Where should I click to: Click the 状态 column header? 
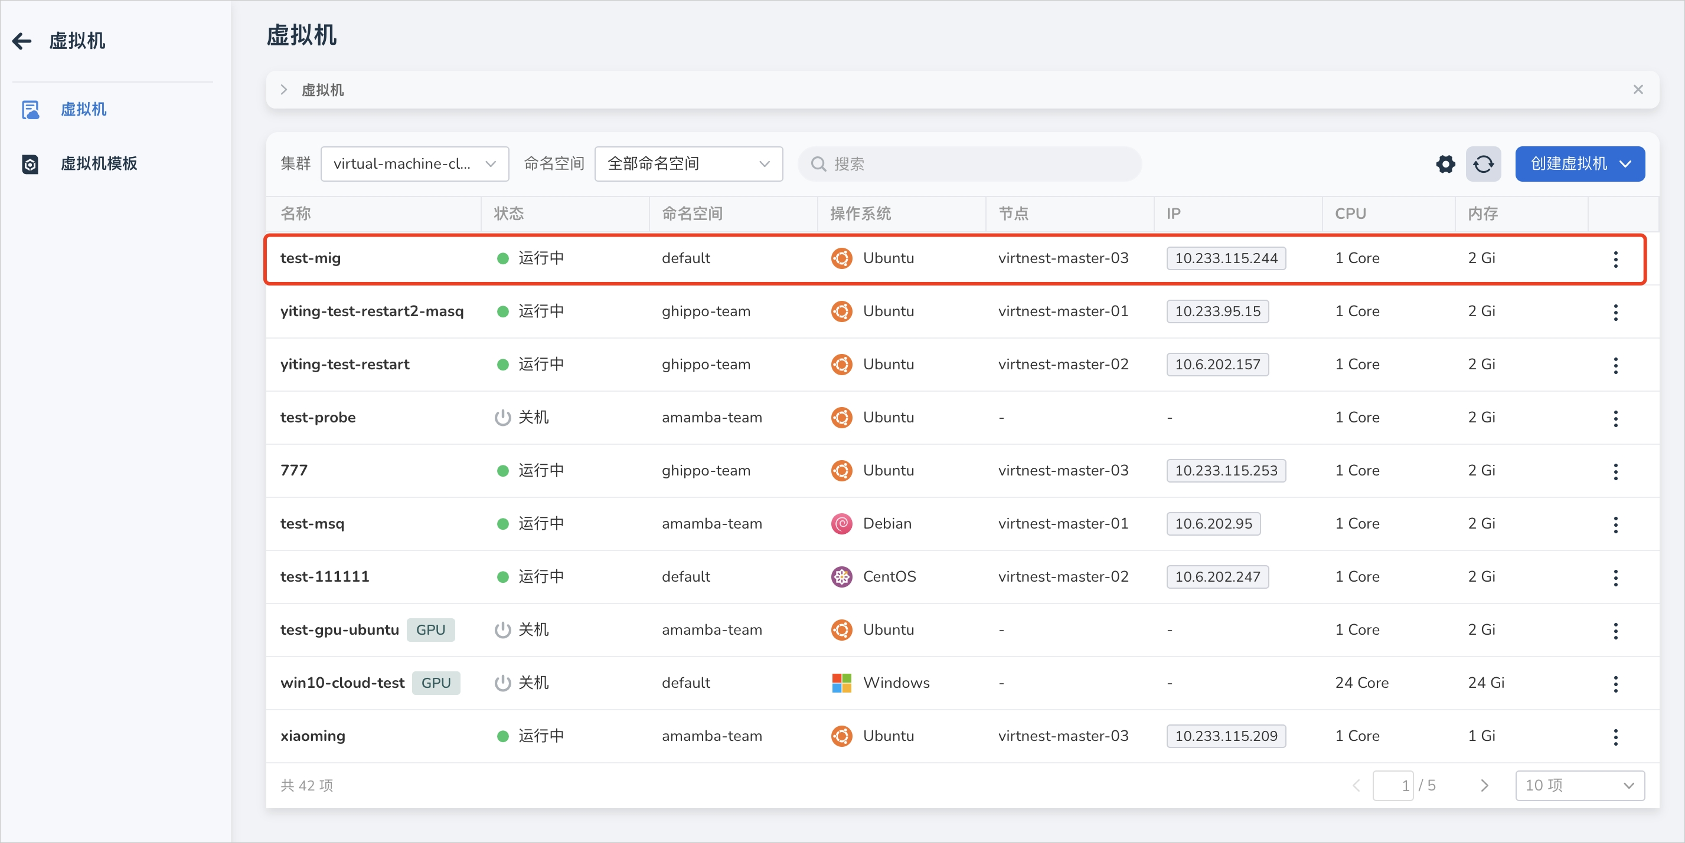tap(508, 214)
